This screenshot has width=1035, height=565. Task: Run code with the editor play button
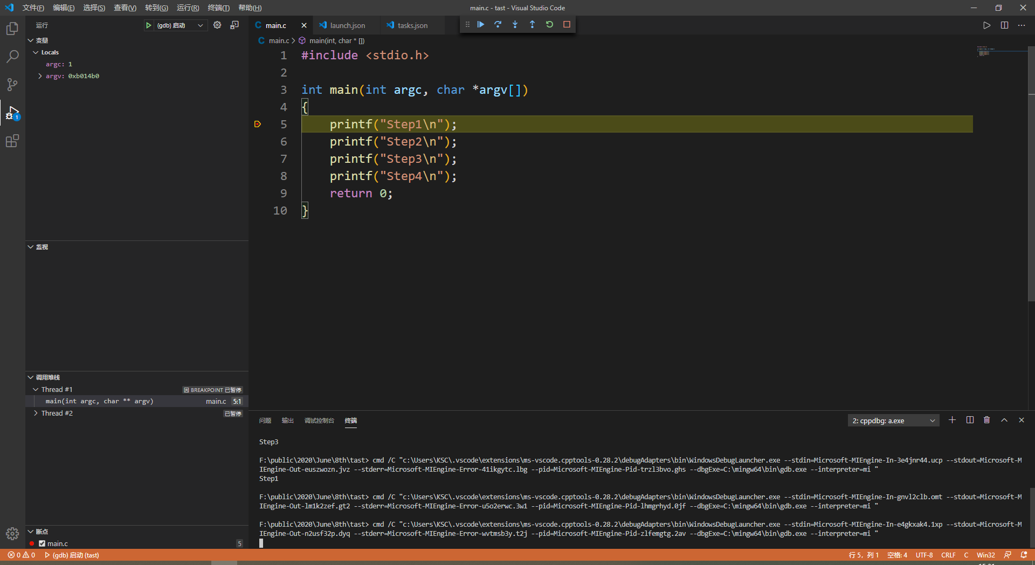click(x=986, y=25)
